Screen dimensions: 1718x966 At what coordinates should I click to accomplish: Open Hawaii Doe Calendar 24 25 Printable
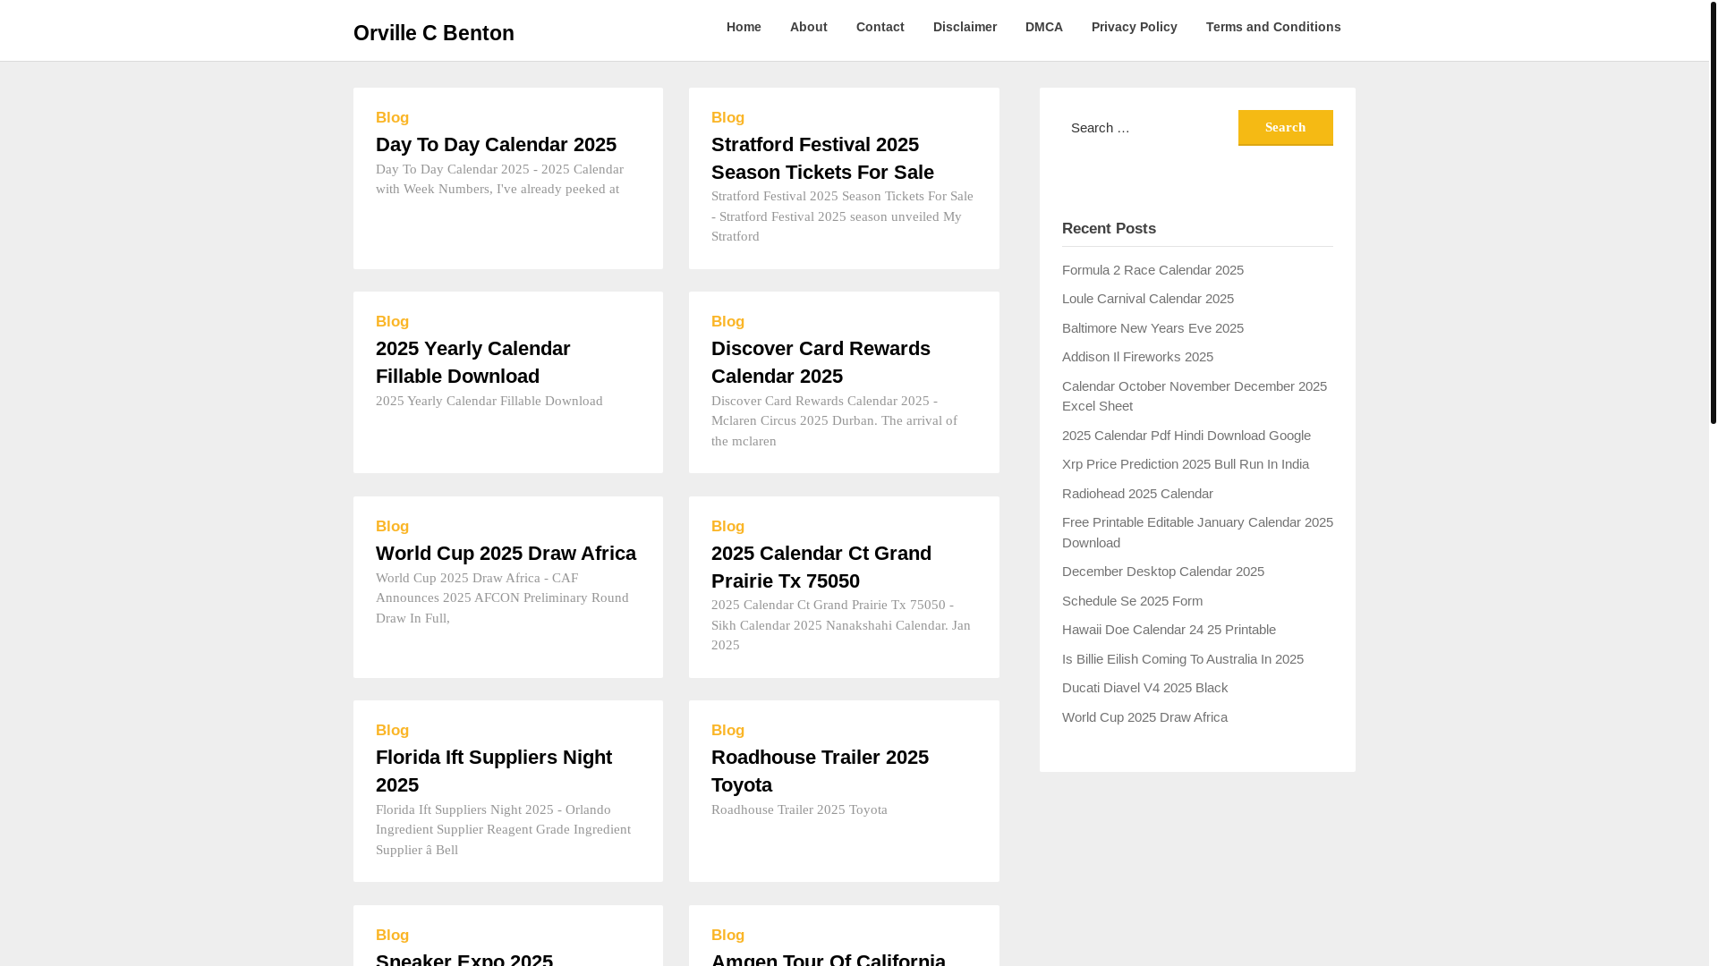[1169, 630]
